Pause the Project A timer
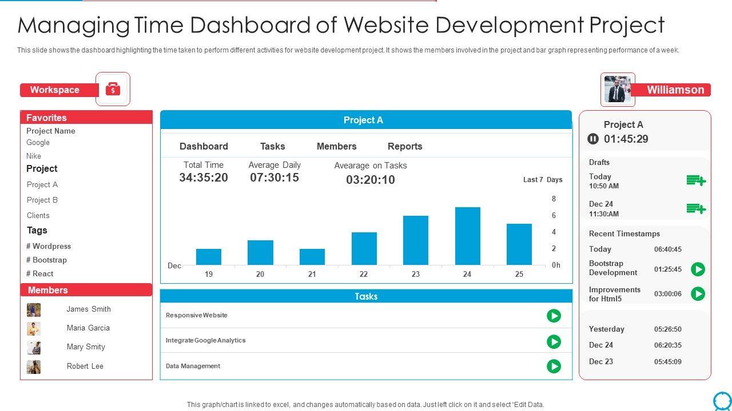The height and width of the screenshot is (411, 732). tap(593, 139)
